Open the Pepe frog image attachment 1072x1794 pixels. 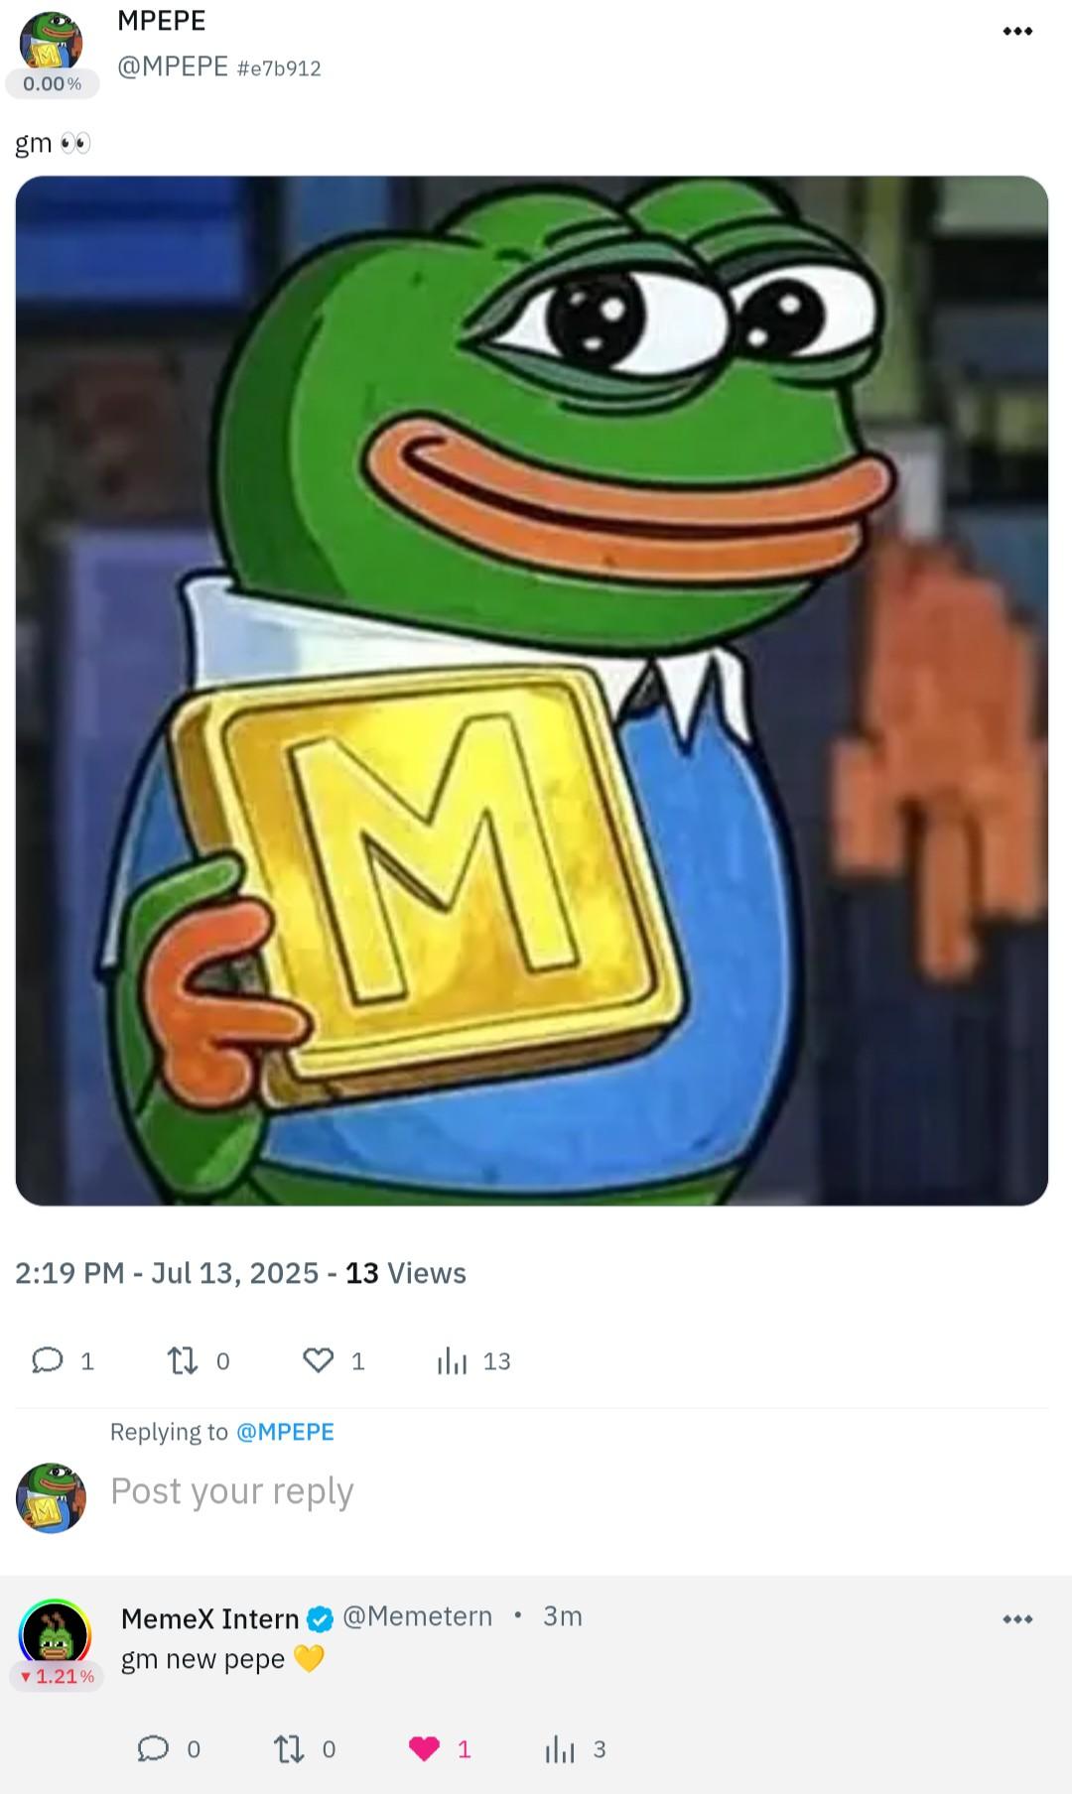tap(532, 691)
